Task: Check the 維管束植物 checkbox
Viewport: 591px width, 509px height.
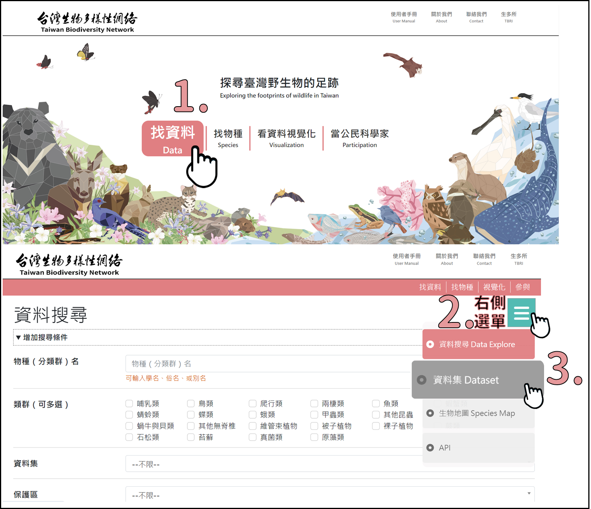Action: [252, 426]
